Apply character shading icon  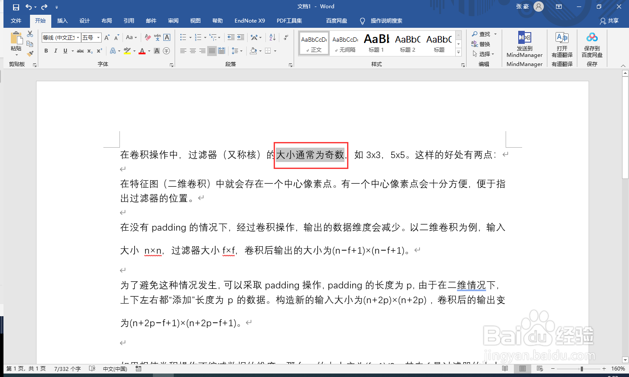tap(157, 51)
